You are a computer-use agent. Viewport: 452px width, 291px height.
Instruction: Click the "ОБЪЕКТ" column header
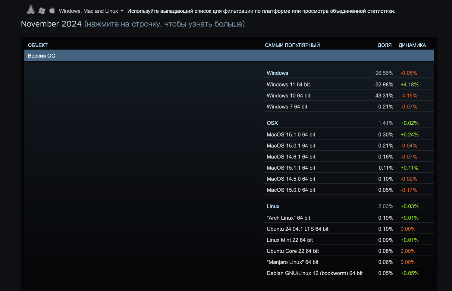(x=38, y=45)
